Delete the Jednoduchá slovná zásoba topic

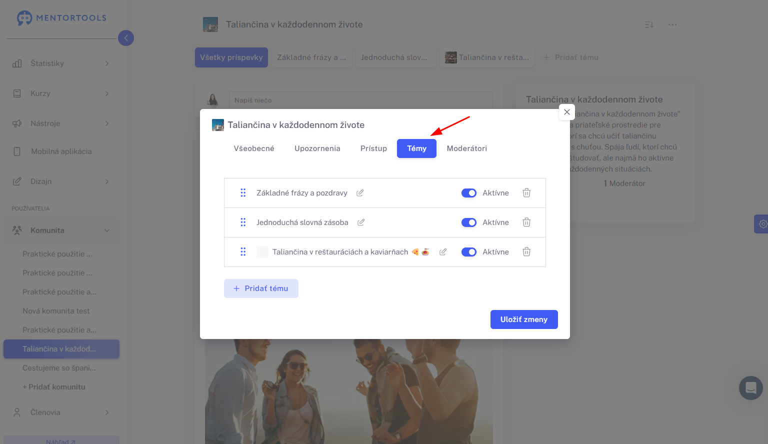point(526,222)
